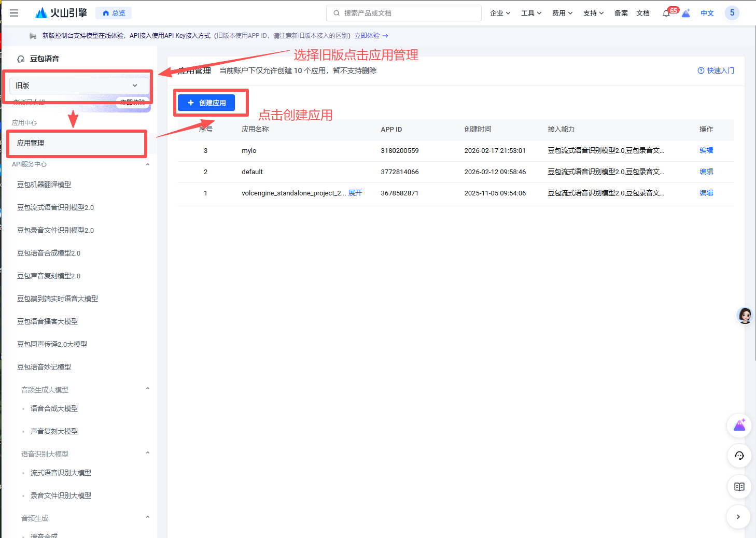756x538 pixels.
Task: Focus the product and docs search box
Action: 404,13
